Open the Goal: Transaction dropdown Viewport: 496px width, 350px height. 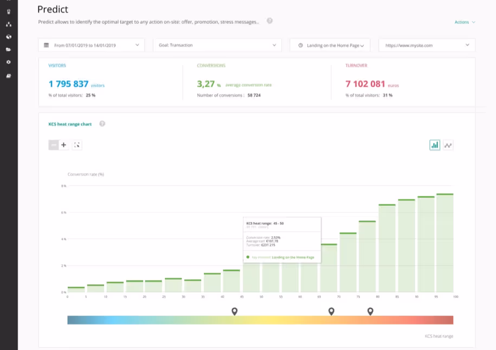coord(217,45)
